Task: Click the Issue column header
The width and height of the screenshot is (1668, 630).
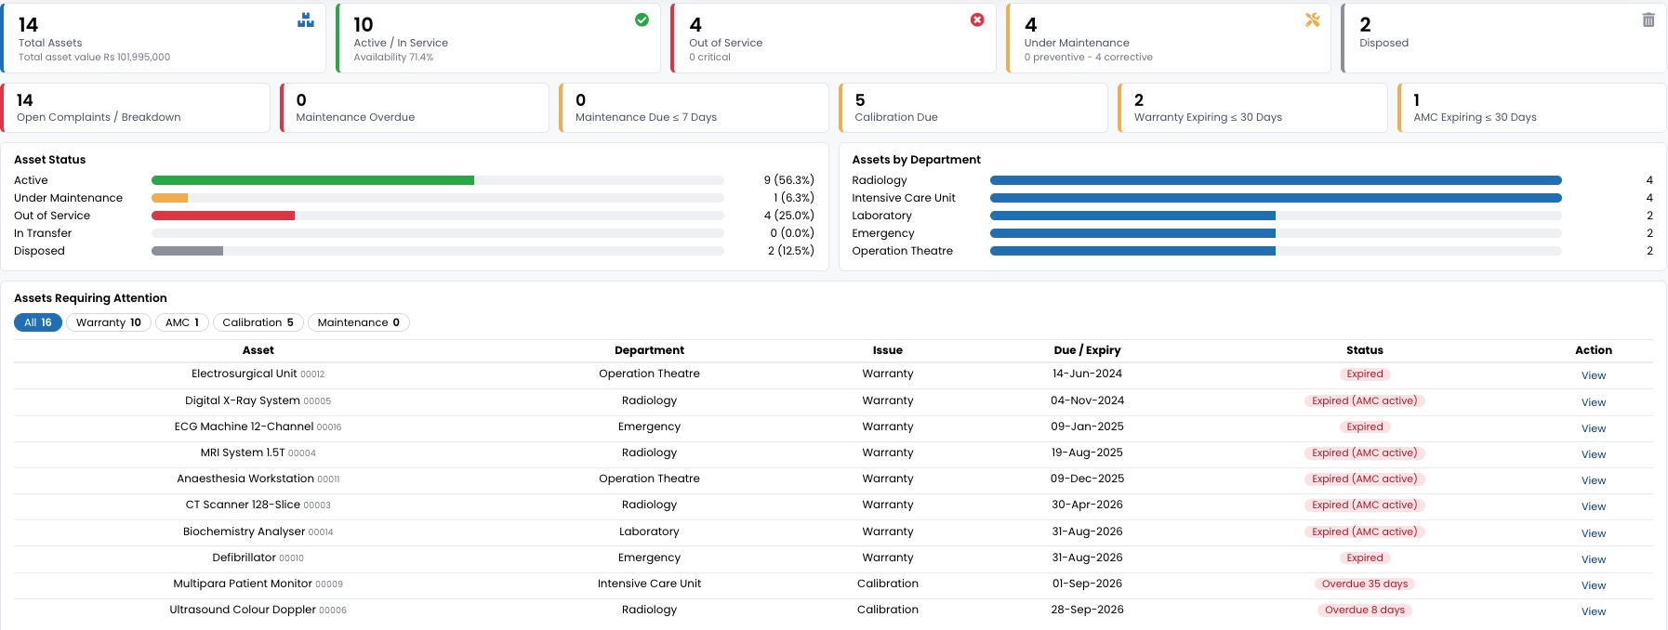Action: [x=888, y=350]
